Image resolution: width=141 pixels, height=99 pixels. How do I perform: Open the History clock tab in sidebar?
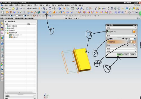[2, 55]
